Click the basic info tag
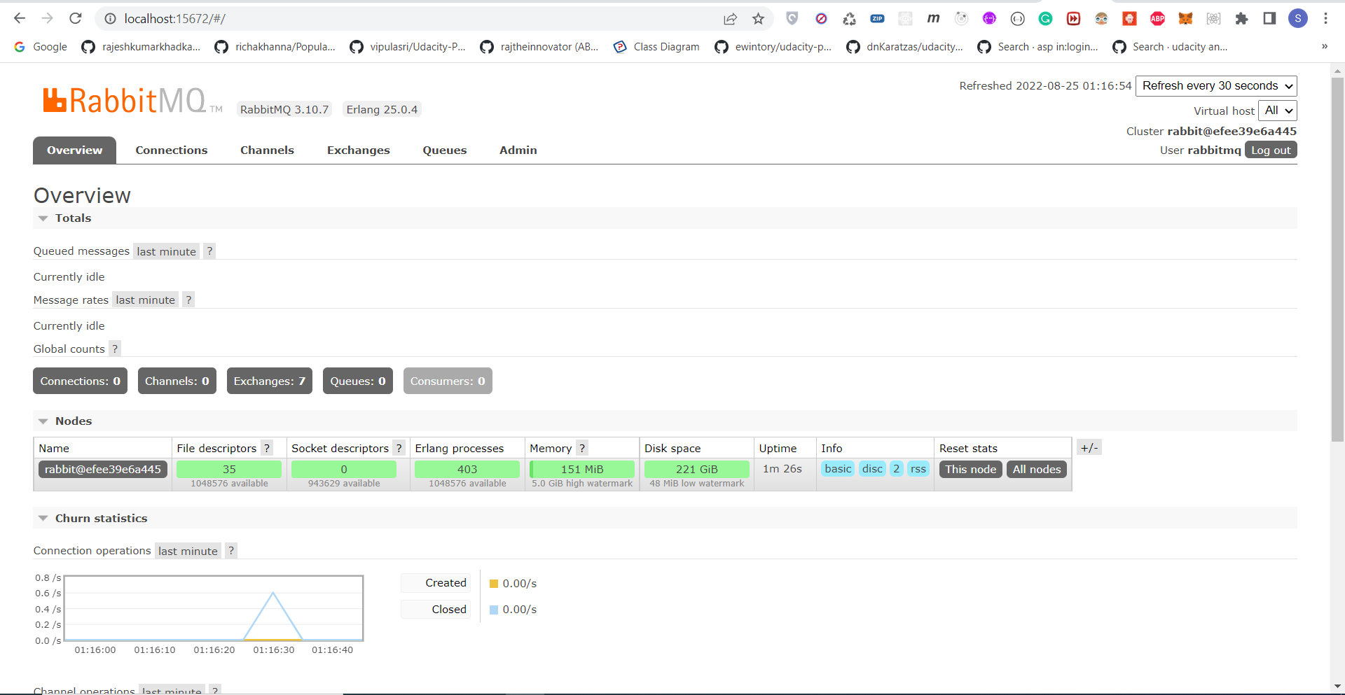This screenshot has width=1345, height=695. coord(838,469)
